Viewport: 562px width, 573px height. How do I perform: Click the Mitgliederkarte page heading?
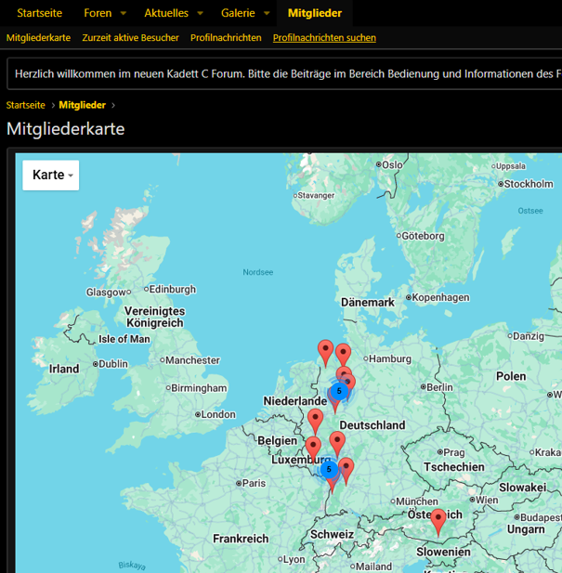(66, 129)
